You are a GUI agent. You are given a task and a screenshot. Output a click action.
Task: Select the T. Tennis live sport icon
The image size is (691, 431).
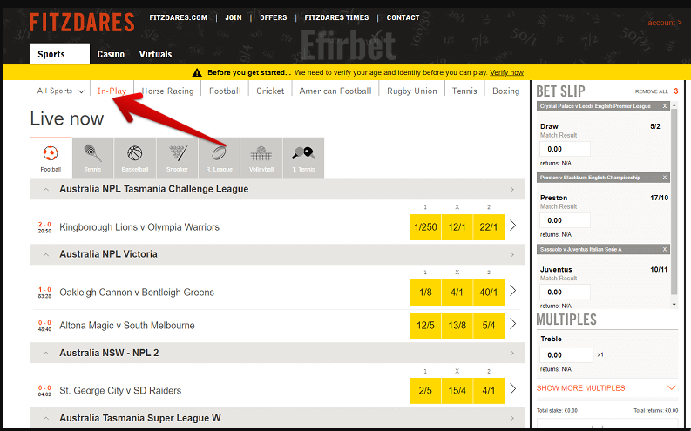(x=303, y=158)
